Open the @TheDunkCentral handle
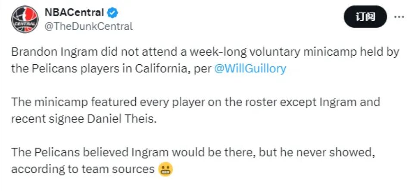412x191 pixels. point(89,26)
